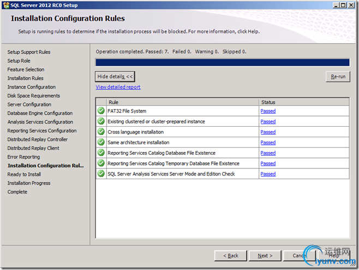The image size is (359, 270).
Task: Select Setup Role step in sidebar
Action: [19, 61]
